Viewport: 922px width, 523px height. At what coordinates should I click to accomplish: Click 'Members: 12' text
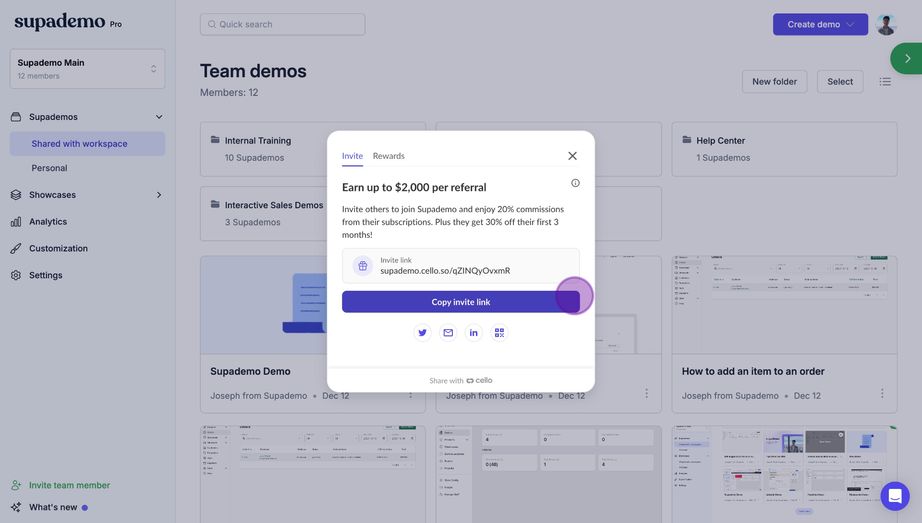tap(229, 93)
